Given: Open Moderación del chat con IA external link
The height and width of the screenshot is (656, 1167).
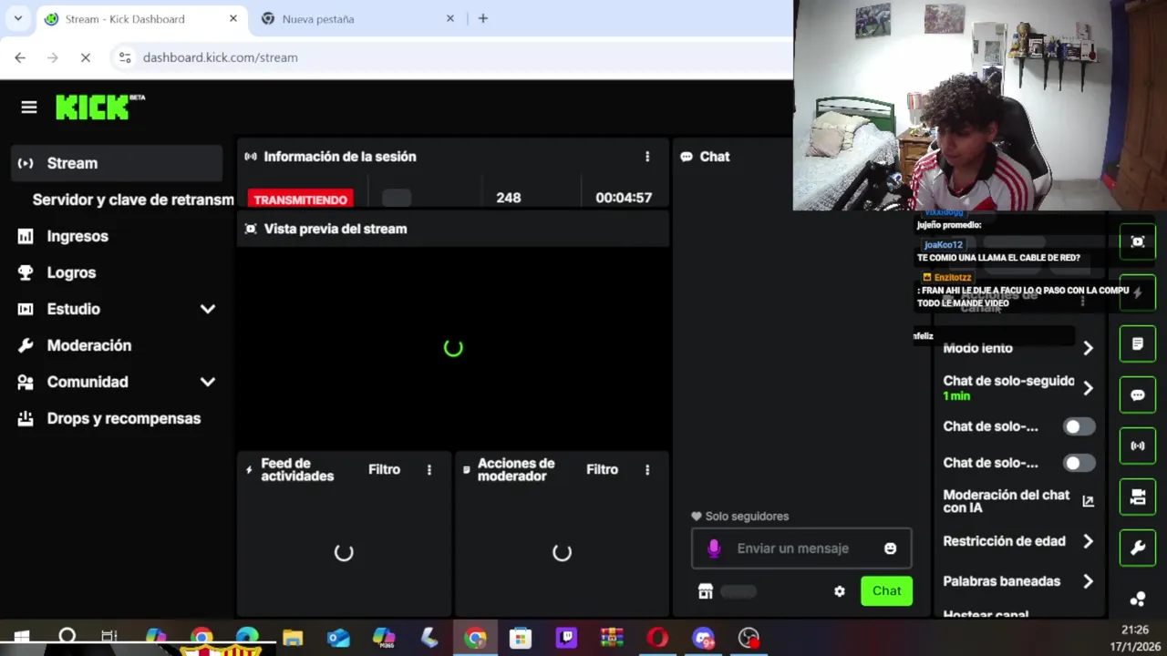Looking at the screenshot, I should point(1088,501).
